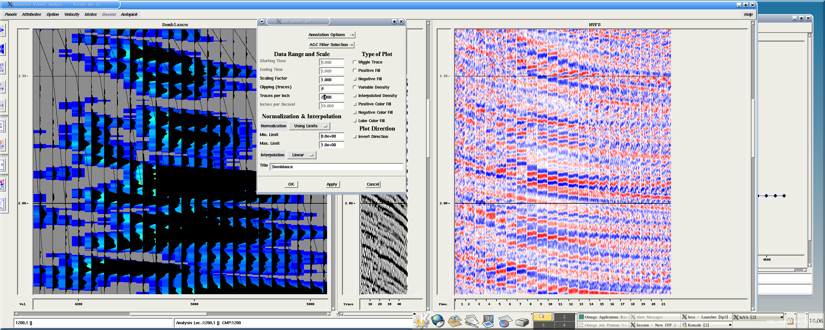
Task: Open the edit_seismic_plot window menu arrow
Action: pyautogui.click(x=262, y=22)
